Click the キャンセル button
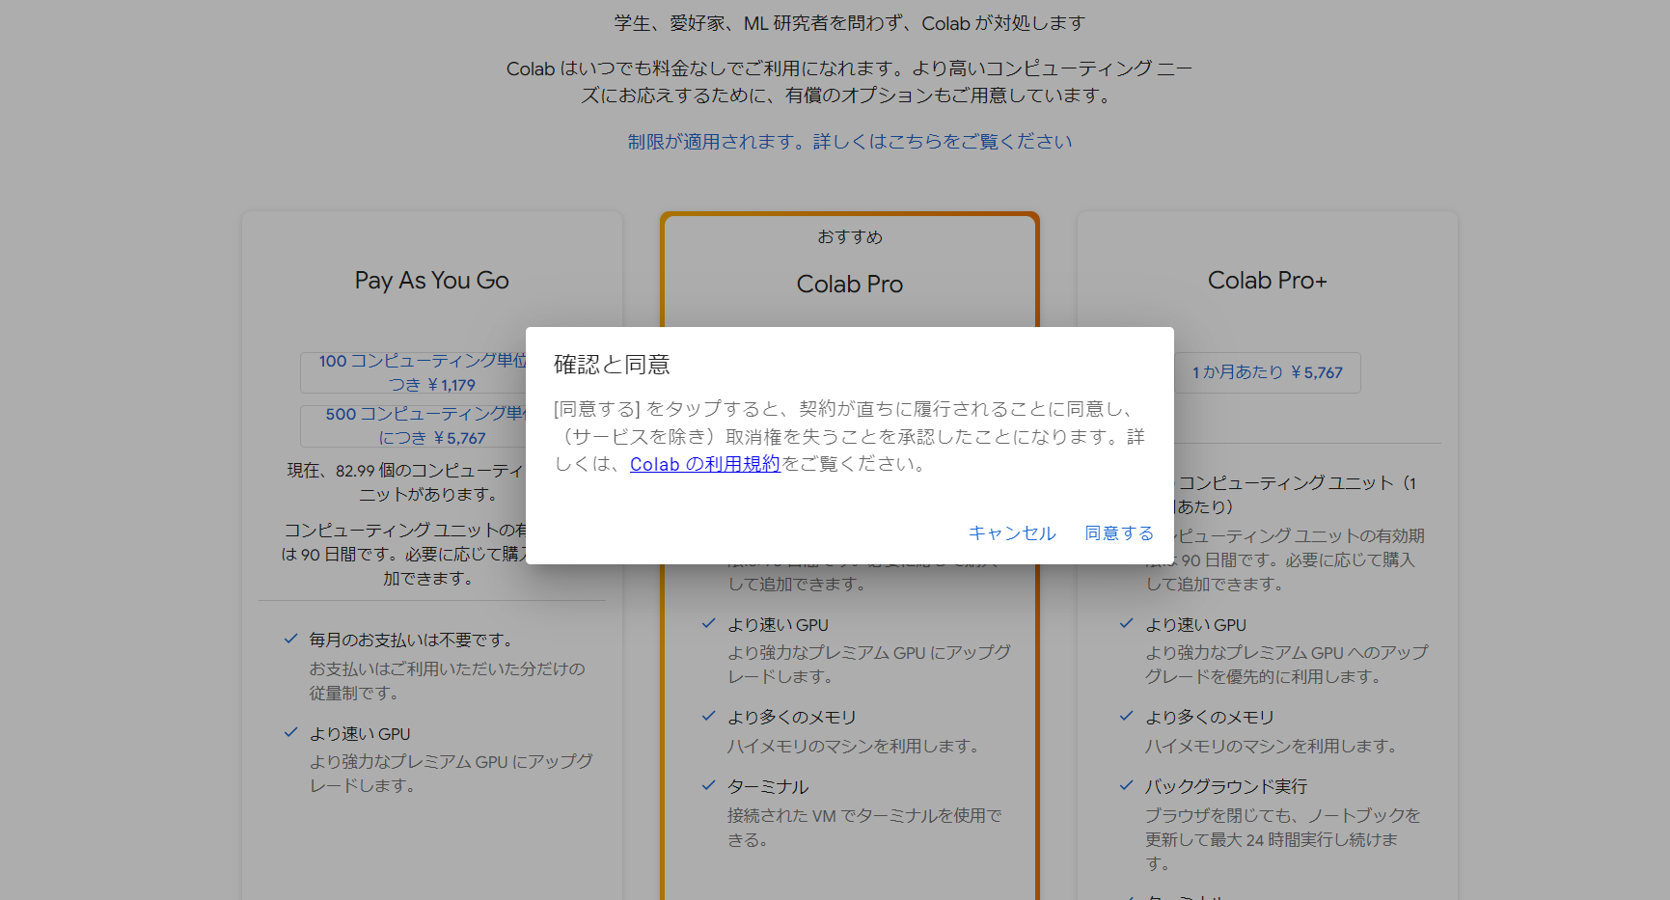The height and width of the screenshot is (900, 1670). point(1012,532)
